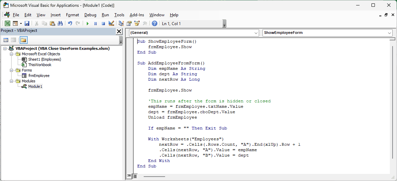Click the Reset stop square icon

(x=103, y=23)
